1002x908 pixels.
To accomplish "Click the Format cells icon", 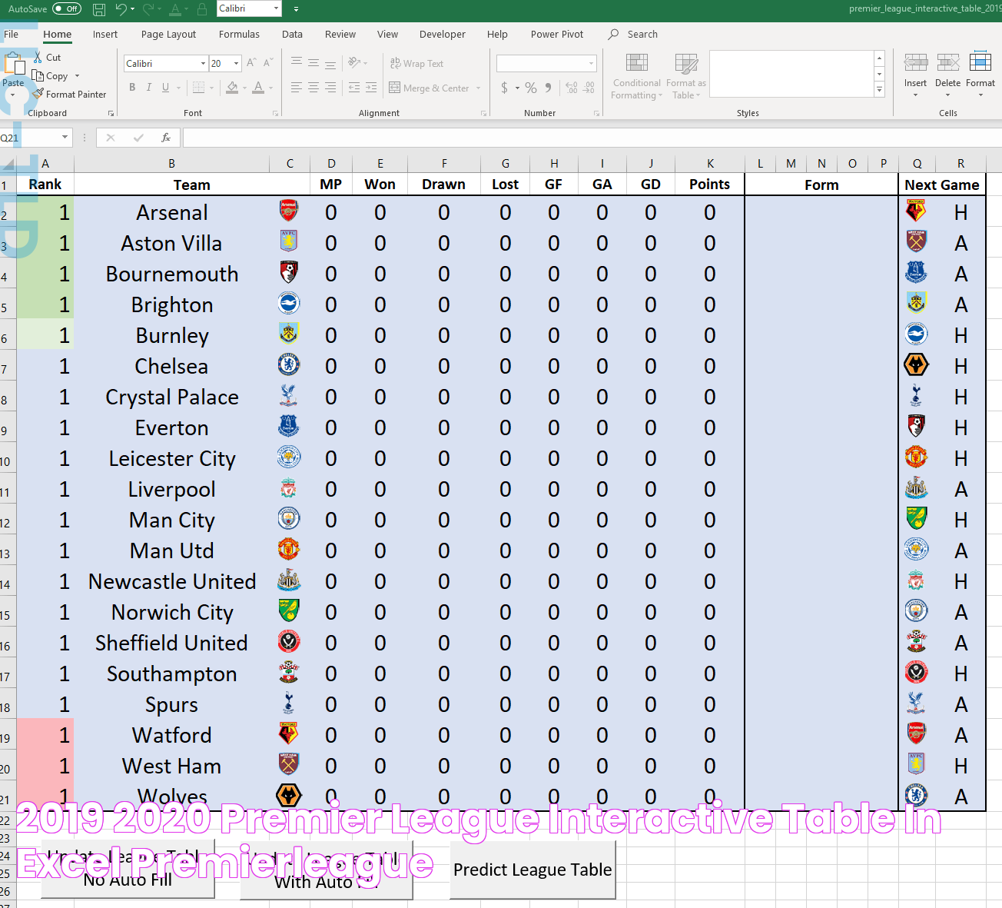I will tap(980, 62).
